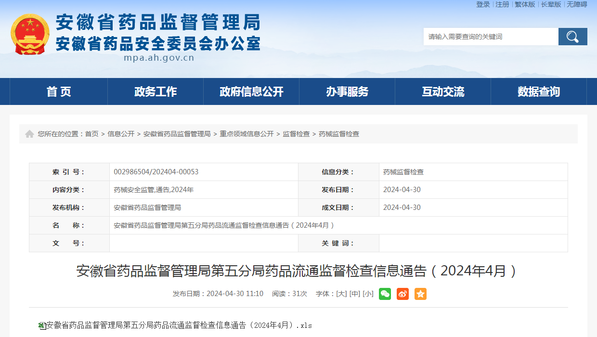
Task: Click the keyword search input field
Action: tap(491, 37)
